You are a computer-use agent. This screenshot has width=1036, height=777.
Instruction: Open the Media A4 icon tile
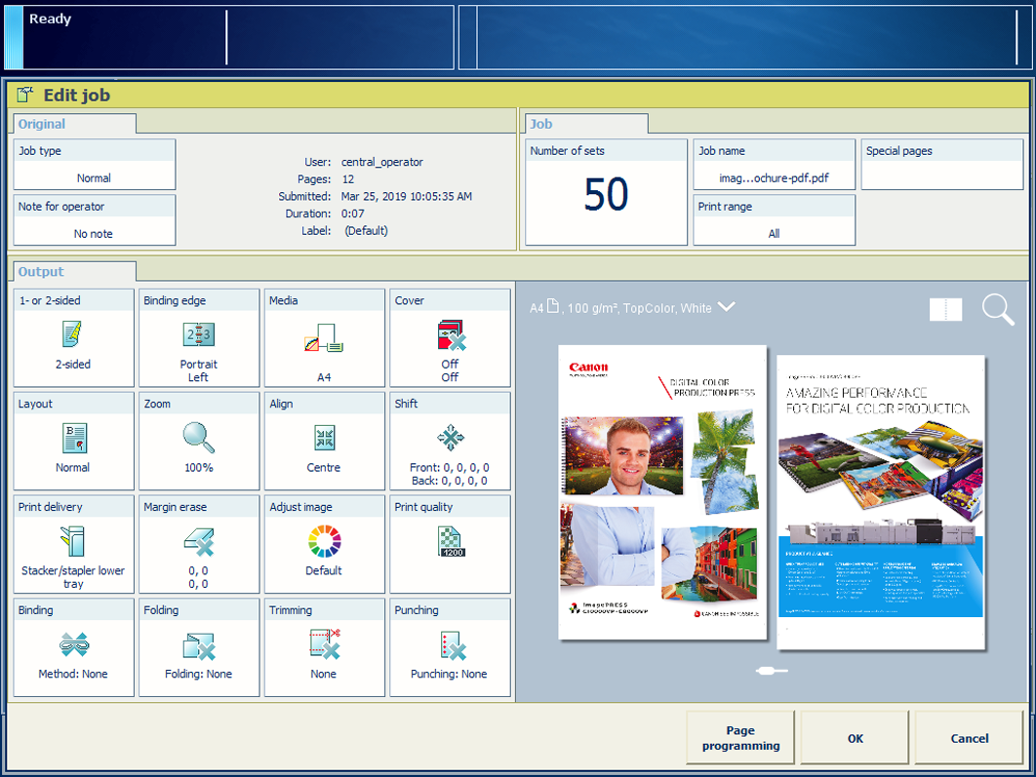[323, 337]
